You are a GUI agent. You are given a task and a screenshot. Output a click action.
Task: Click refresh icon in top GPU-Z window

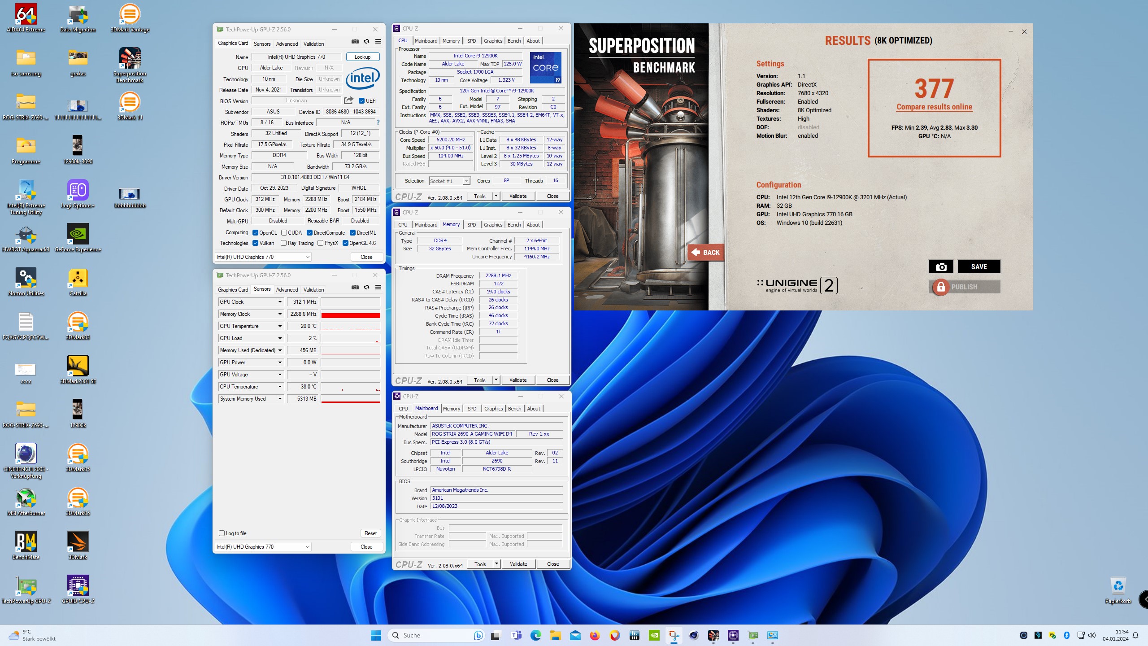pos(366,41)
